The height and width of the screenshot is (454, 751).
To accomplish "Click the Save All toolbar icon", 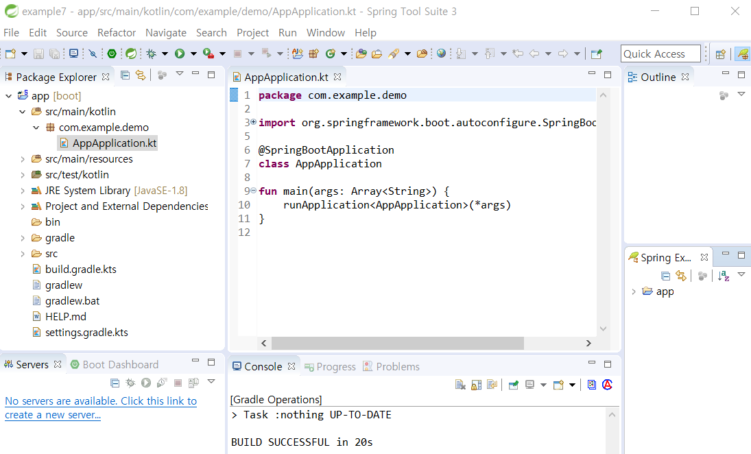I will click(x=55, y=53).
